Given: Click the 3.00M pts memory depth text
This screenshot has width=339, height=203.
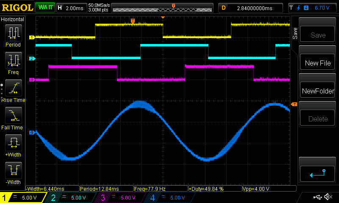Looking at the screenshot, I should pyautogui.click(x=98, y=10).
